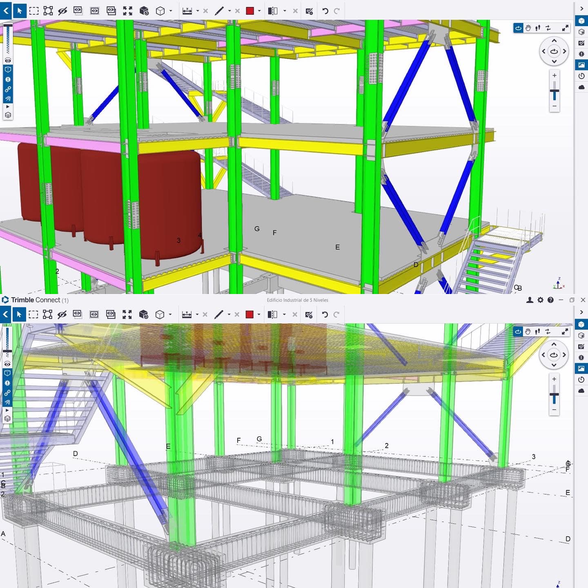Click the cube-with-clock icon in lower toolbar

(143, 314)
